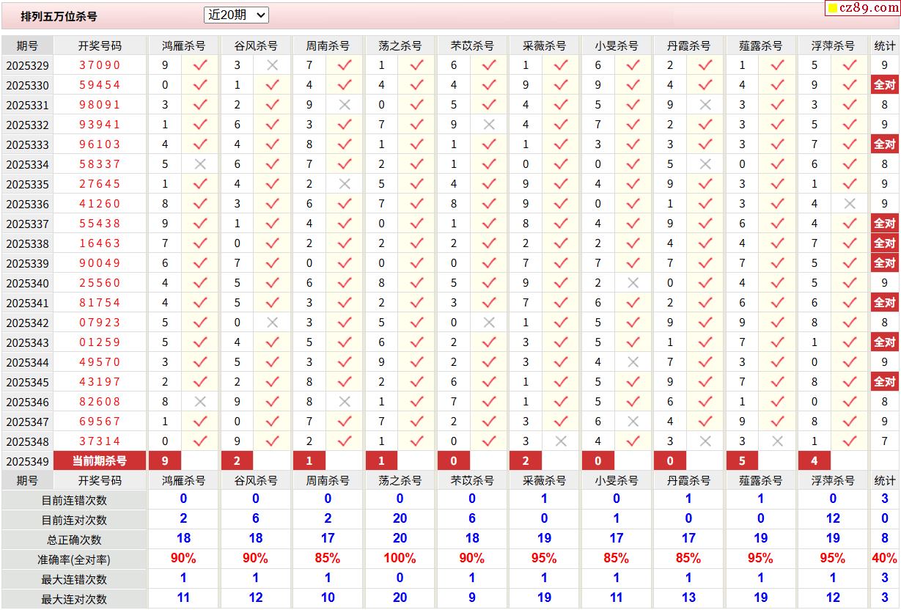Image resolution: width=901 pixels, height=610 pixels.
Task: Click the 全对 badge in row 2025333
Action: 885,144
